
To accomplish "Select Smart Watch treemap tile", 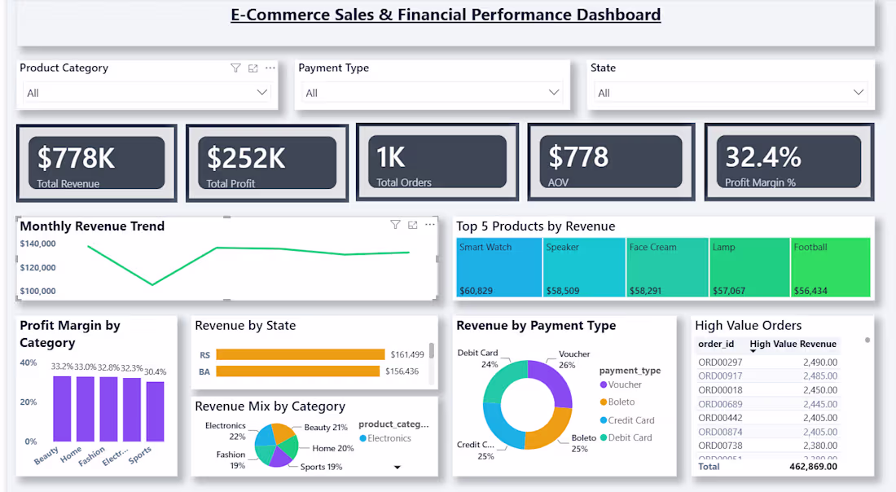I will tap(499, 268).
